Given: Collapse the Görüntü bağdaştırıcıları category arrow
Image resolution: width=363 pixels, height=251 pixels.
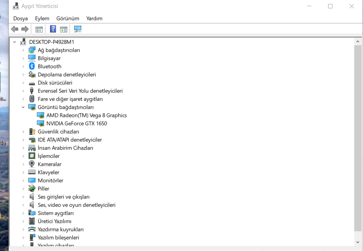Looking at the screenshot, I should 23,107.
